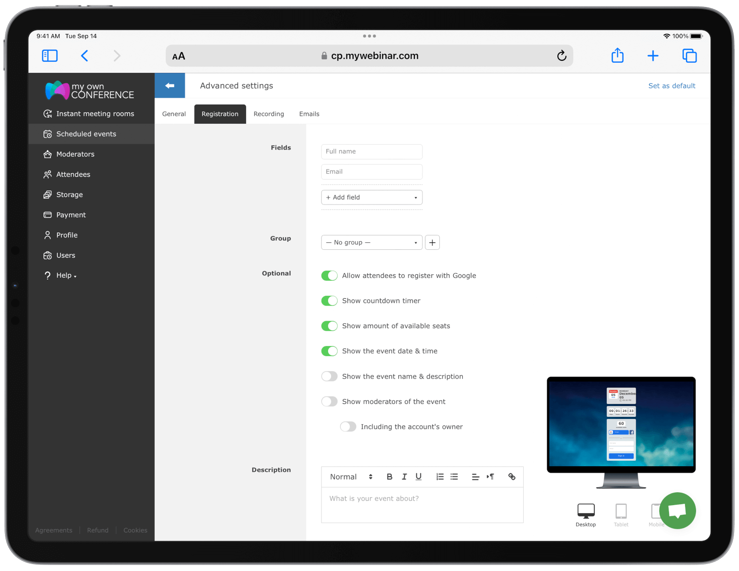739x571 pixels.
Task: Toggle underline in the description toolbar
Action: tap(418, 477)
